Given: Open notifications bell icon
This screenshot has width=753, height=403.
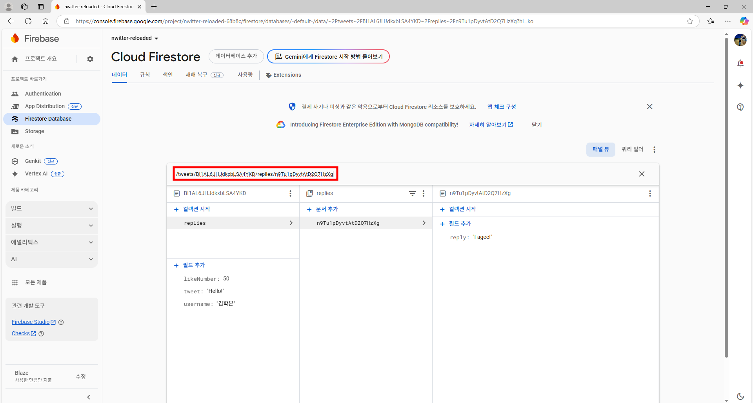Looking at the screenshot, I should click(x=740, y=63).
